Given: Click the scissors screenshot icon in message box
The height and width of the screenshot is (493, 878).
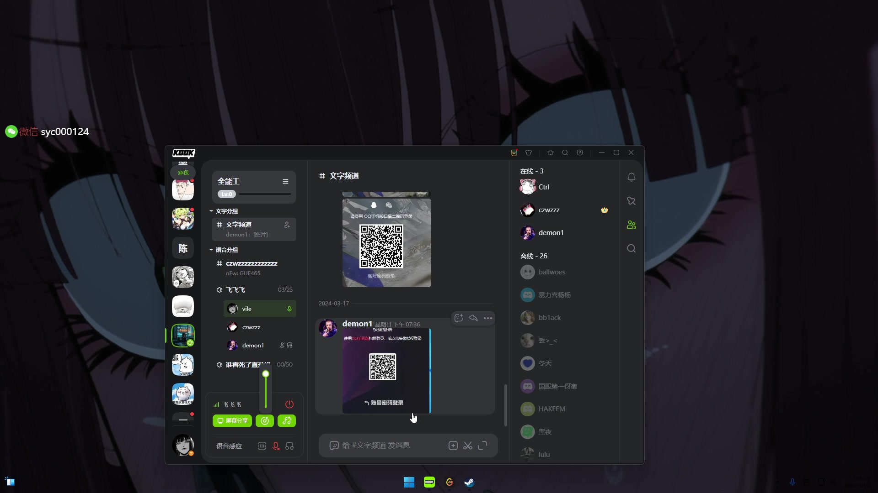Looking at the screenshot, I should (468, 446).
